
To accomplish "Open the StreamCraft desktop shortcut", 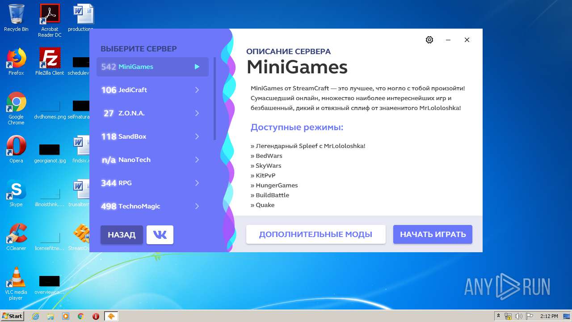I will [80, 237].
